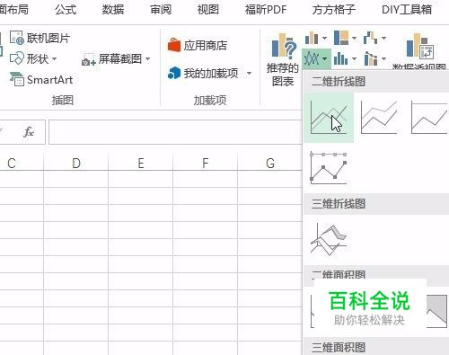449x355 pixels.
Task: Click the fx insert function button
Action: (x=29, y=131)
